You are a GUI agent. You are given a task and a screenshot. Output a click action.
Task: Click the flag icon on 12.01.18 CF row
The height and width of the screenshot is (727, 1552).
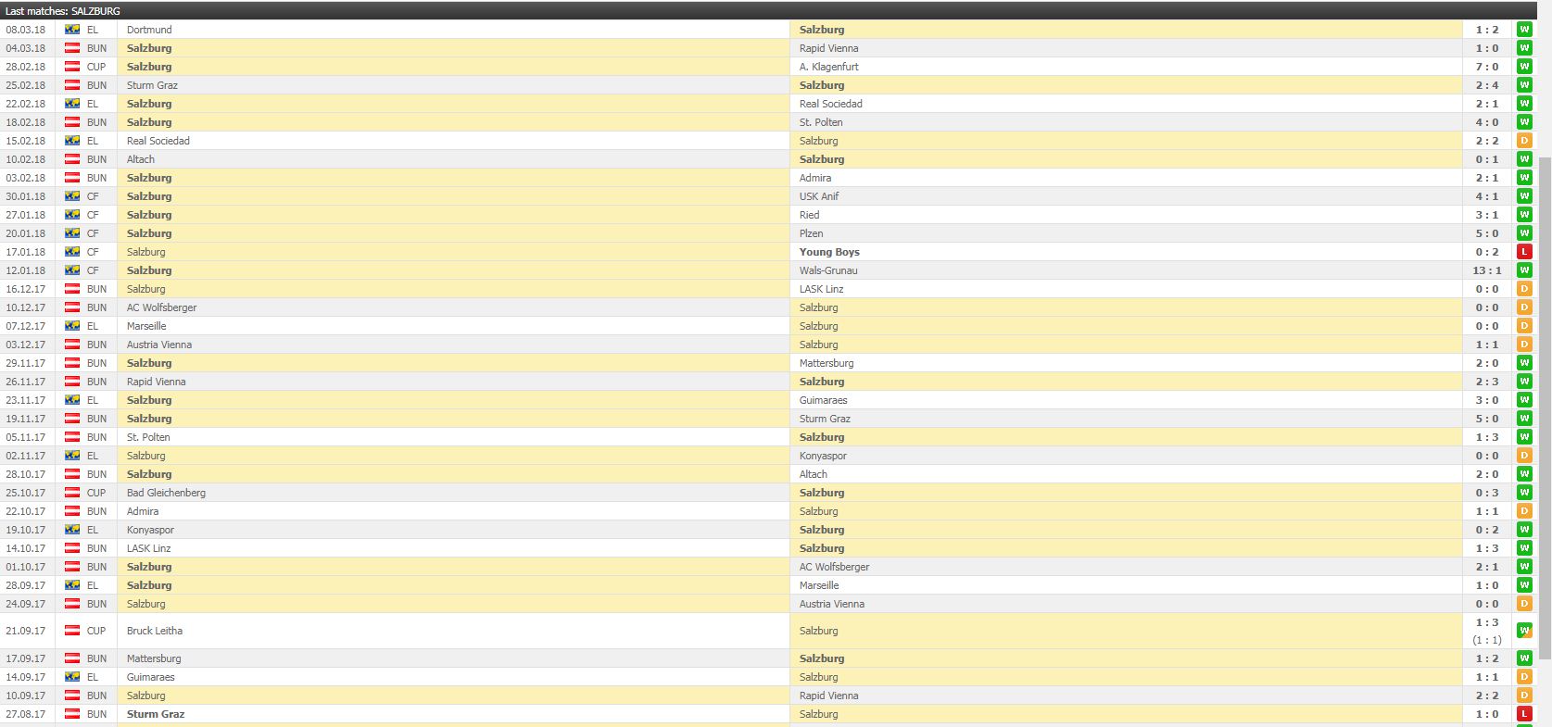[71, 270]
